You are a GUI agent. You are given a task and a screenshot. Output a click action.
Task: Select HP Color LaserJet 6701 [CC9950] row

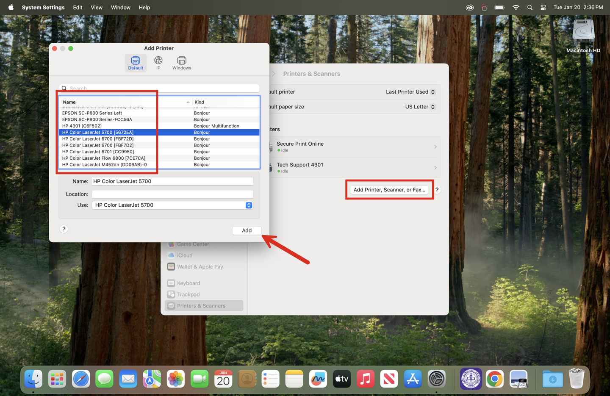159,152
